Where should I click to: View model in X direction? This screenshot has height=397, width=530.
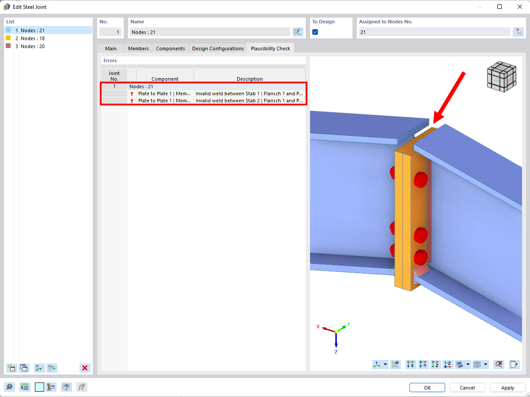tap(411, 364)
